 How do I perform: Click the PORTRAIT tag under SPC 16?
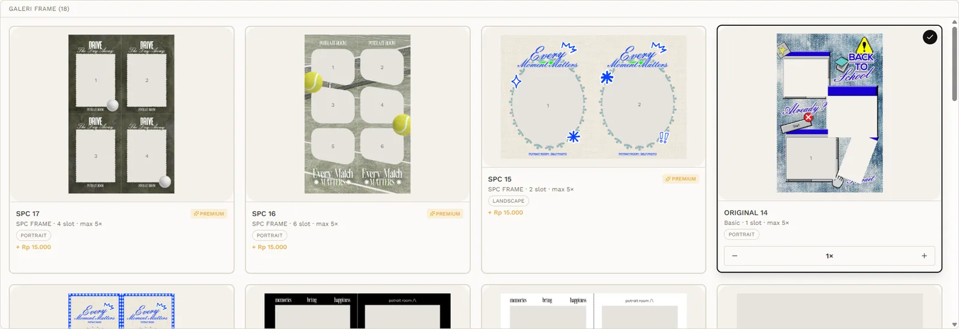click(270, 236)
